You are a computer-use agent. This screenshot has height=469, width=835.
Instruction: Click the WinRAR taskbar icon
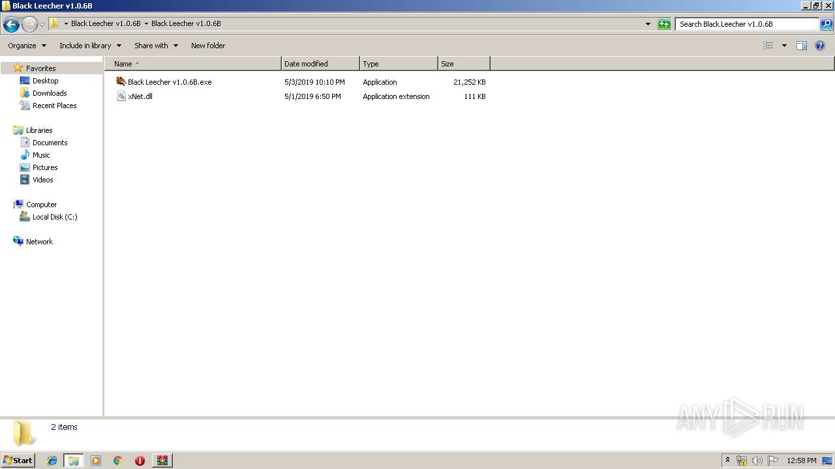[x=162, y=461]
